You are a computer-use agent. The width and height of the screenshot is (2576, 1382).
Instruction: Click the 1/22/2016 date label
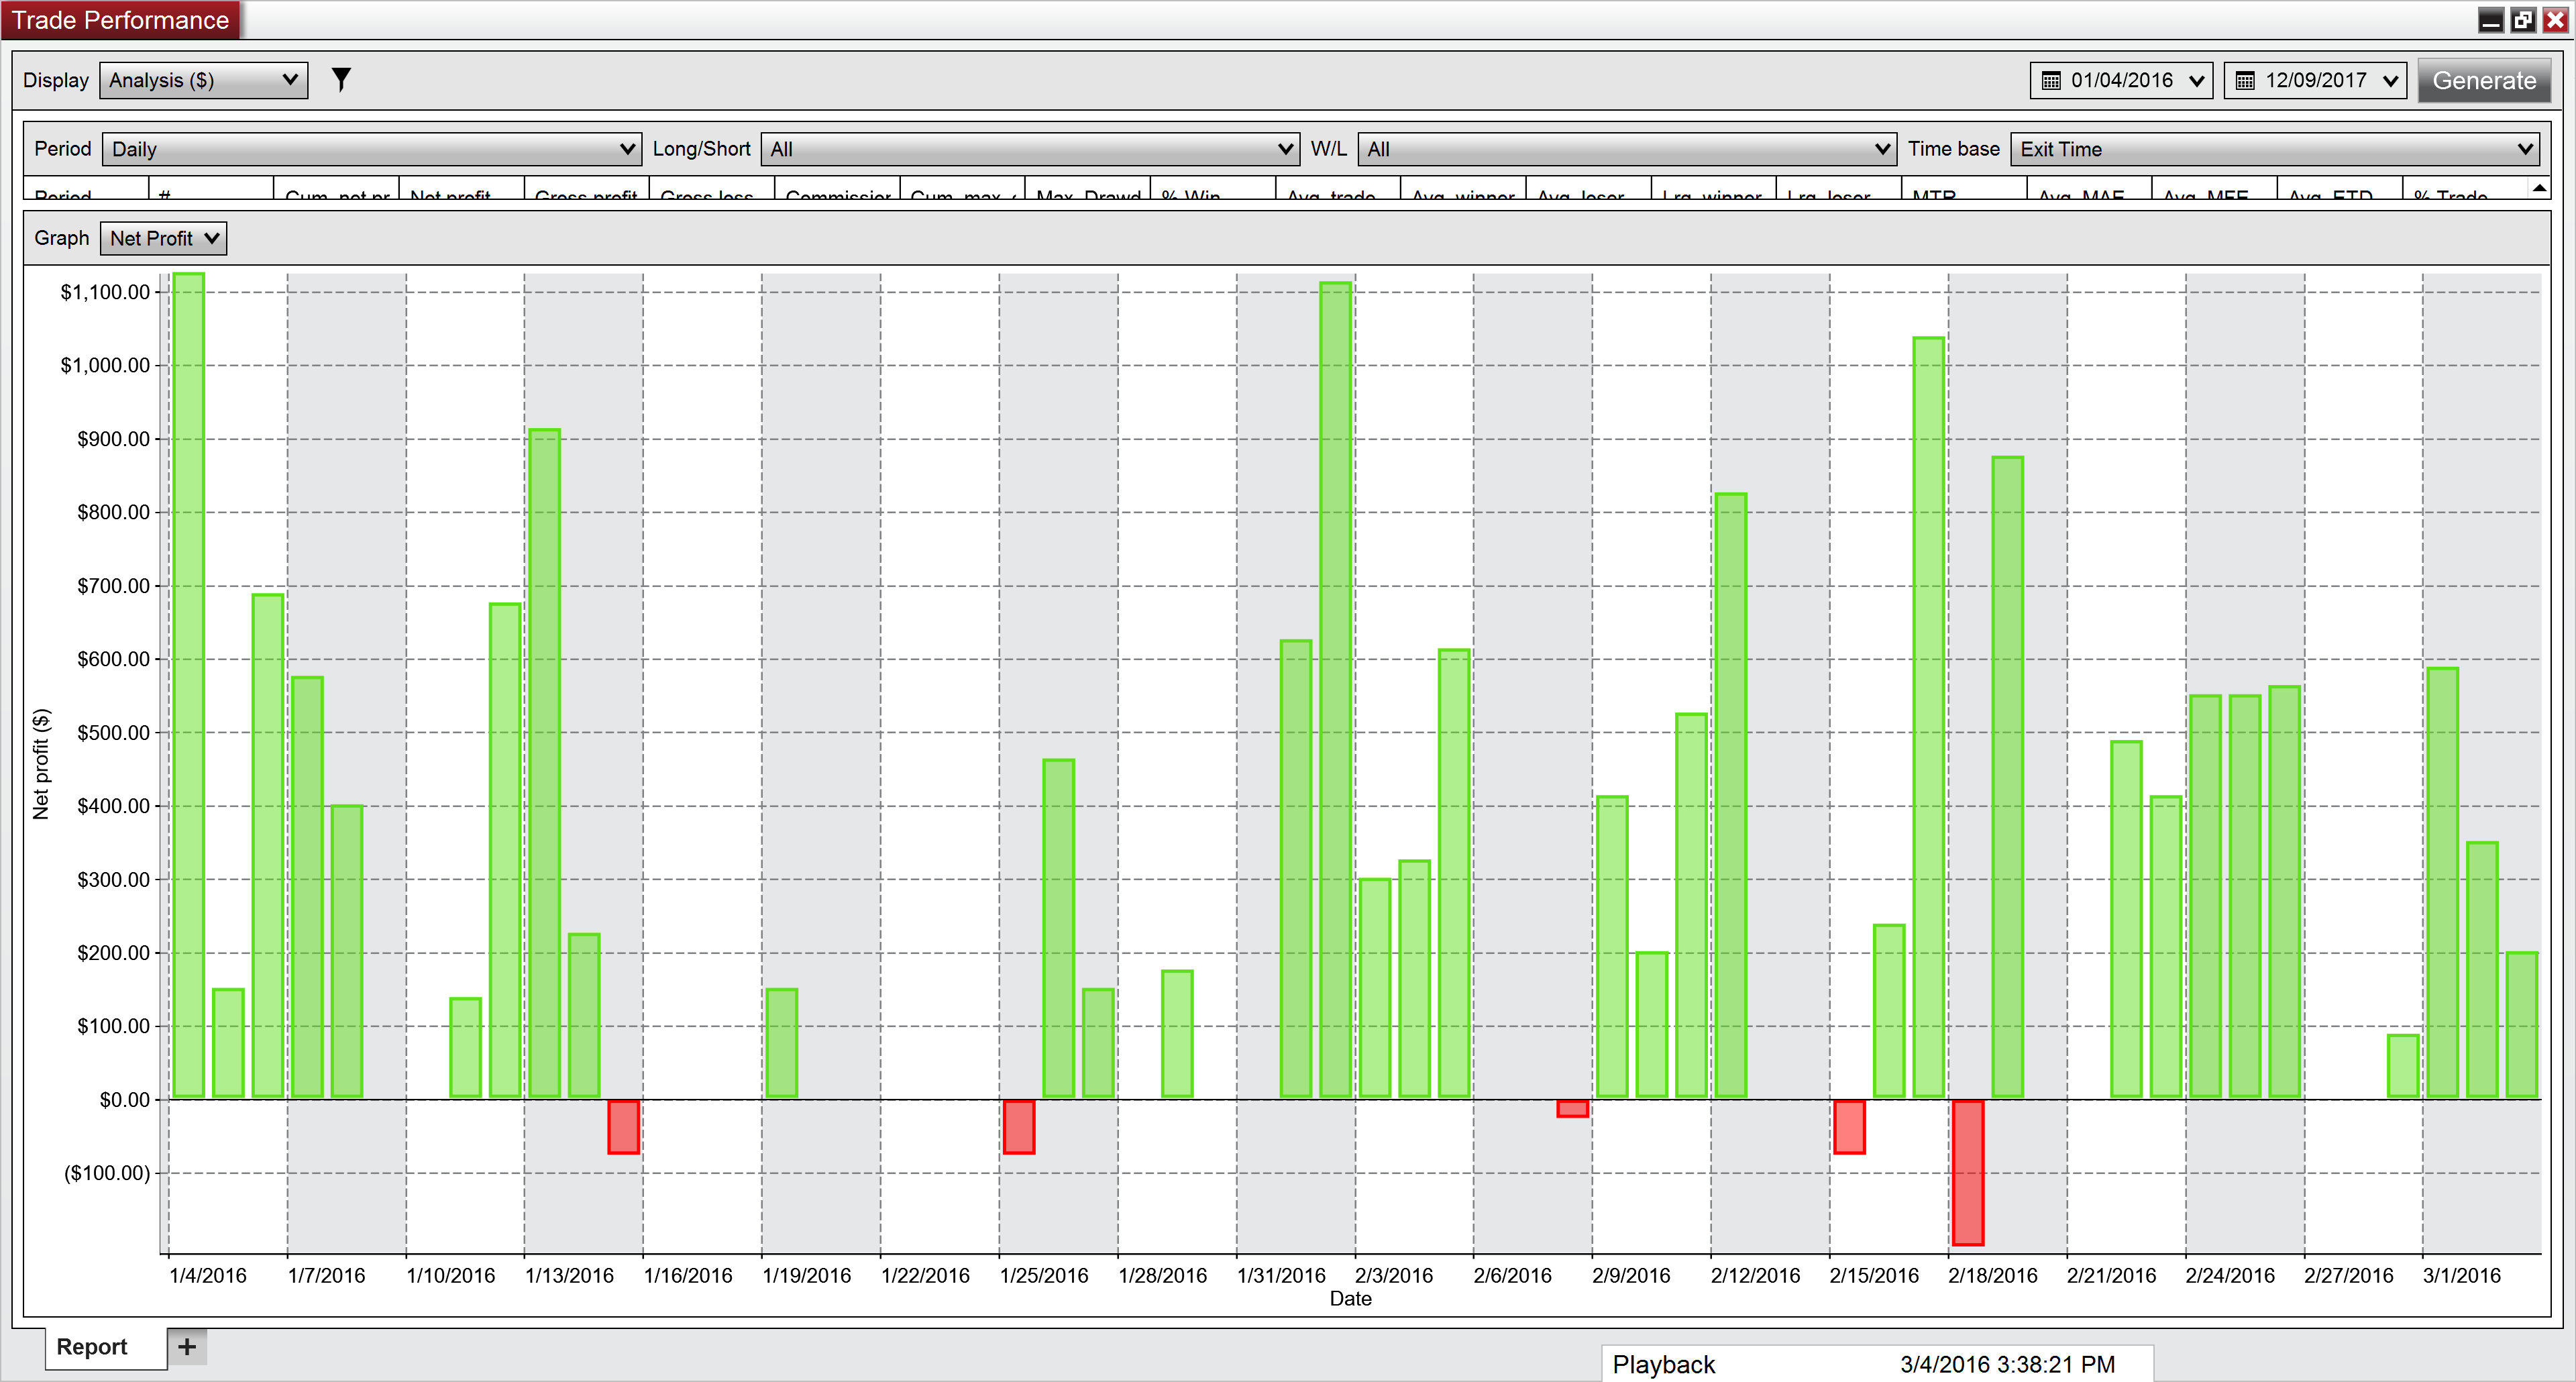(x=926, y=1276)
